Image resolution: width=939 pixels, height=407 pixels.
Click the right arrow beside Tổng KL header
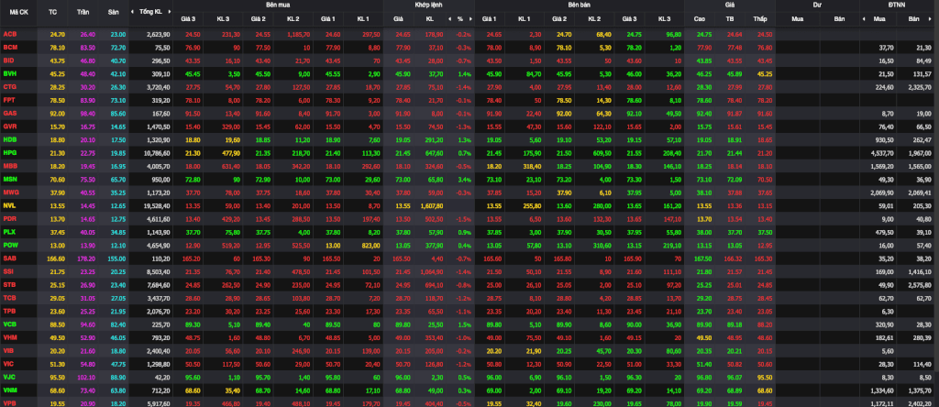click(x=170, y=12)
